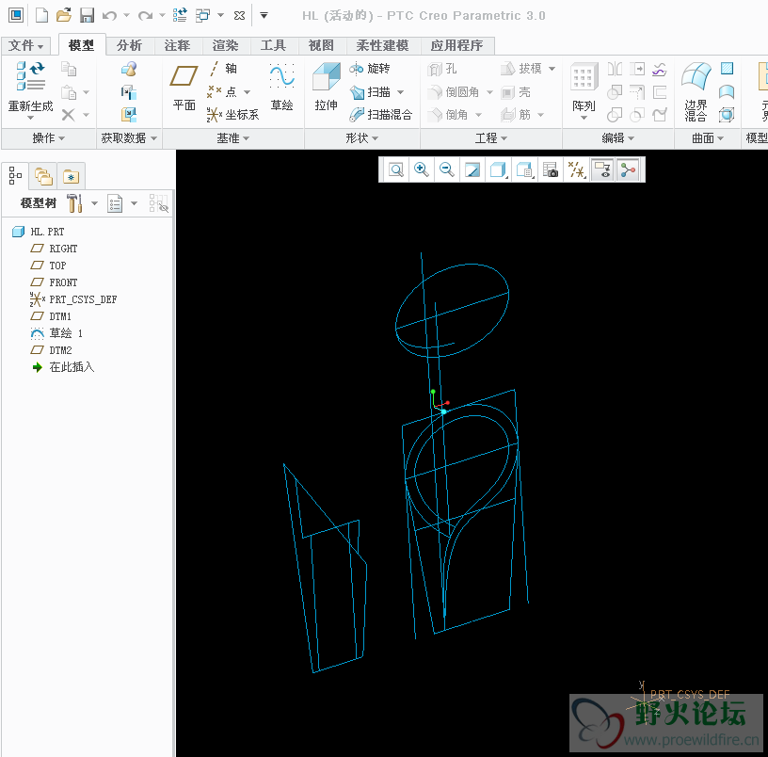The height and width of the screenshot is (757, 768).
Task: Open the 阵列 pattern tool
Action: tap(584, 91)
